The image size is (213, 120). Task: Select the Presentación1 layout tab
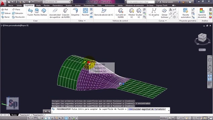click(25, 115)
